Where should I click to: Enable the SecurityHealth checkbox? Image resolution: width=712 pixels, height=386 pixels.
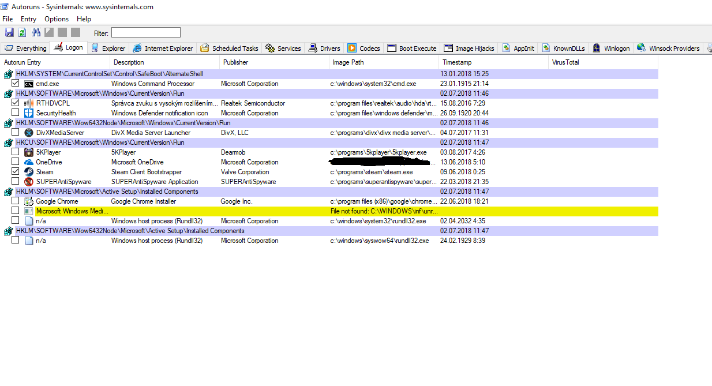coord(16,113)
